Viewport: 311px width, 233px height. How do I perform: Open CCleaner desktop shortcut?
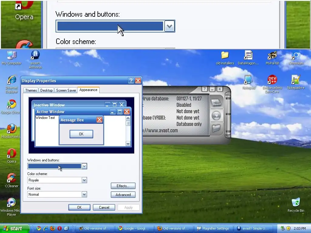[12, 181]
